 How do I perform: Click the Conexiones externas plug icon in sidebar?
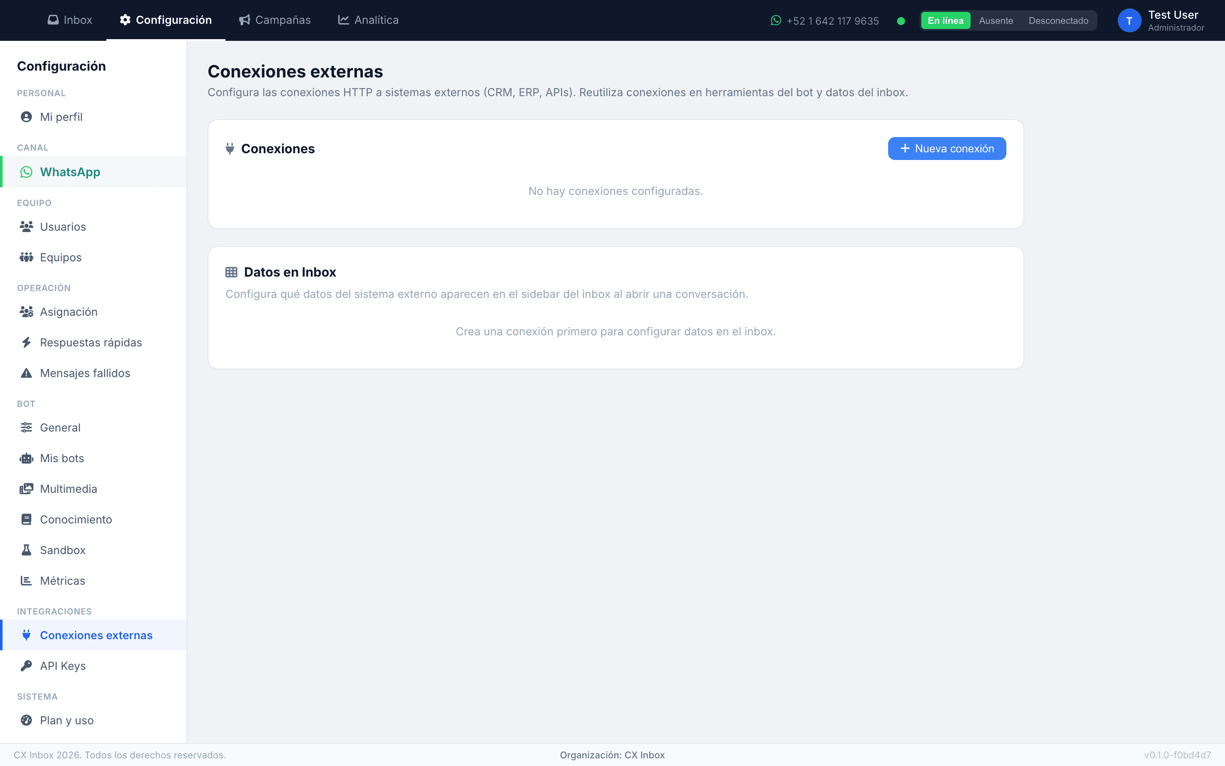tap(26, 635)
